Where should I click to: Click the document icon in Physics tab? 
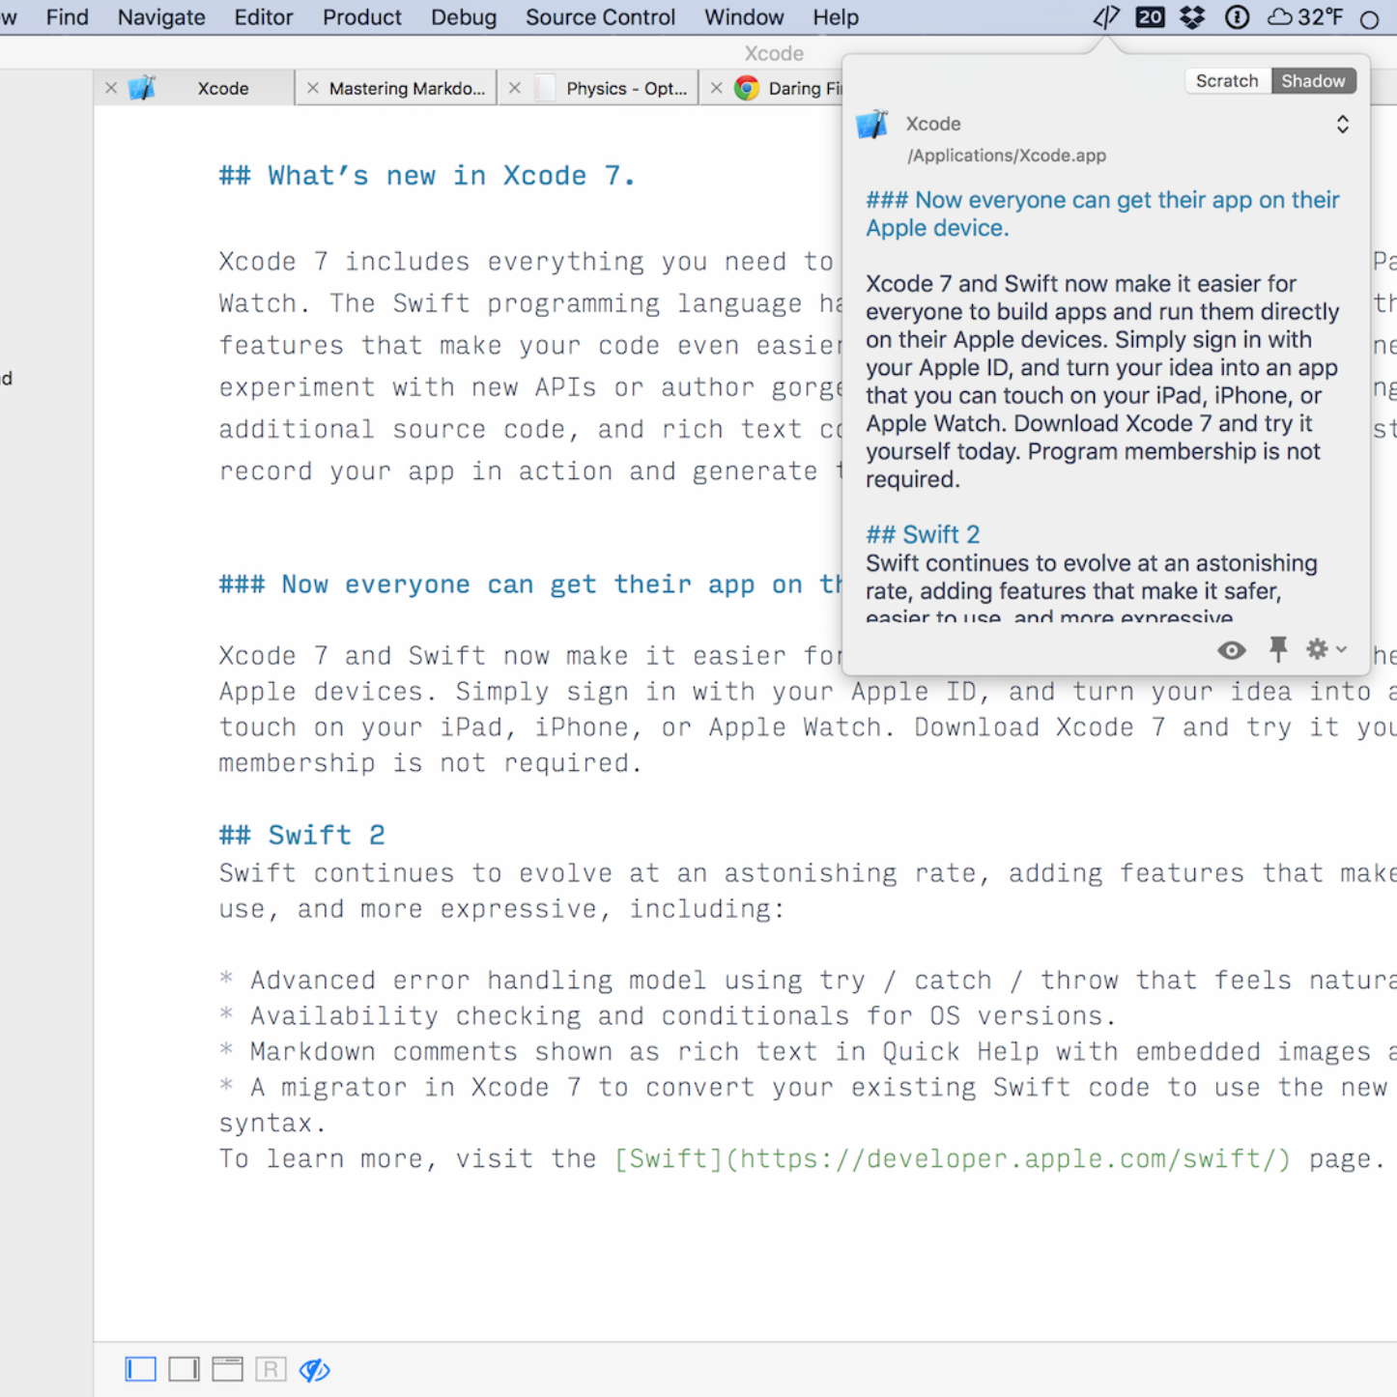pyautogui.click(x=545, y=88)
